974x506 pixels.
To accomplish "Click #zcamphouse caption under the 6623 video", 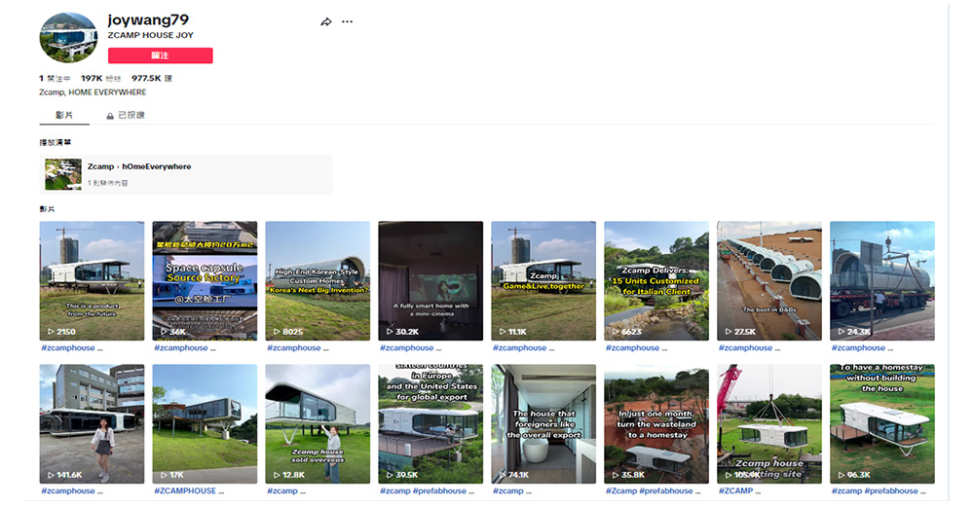I will tap(637, 347).
